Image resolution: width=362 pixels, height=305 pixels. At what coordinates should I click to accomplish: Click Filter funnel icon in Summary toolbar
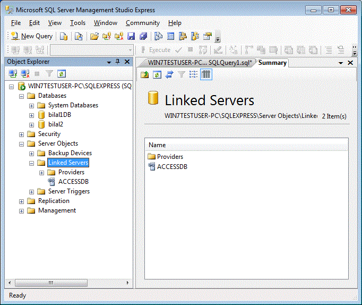tap(182, 74)
